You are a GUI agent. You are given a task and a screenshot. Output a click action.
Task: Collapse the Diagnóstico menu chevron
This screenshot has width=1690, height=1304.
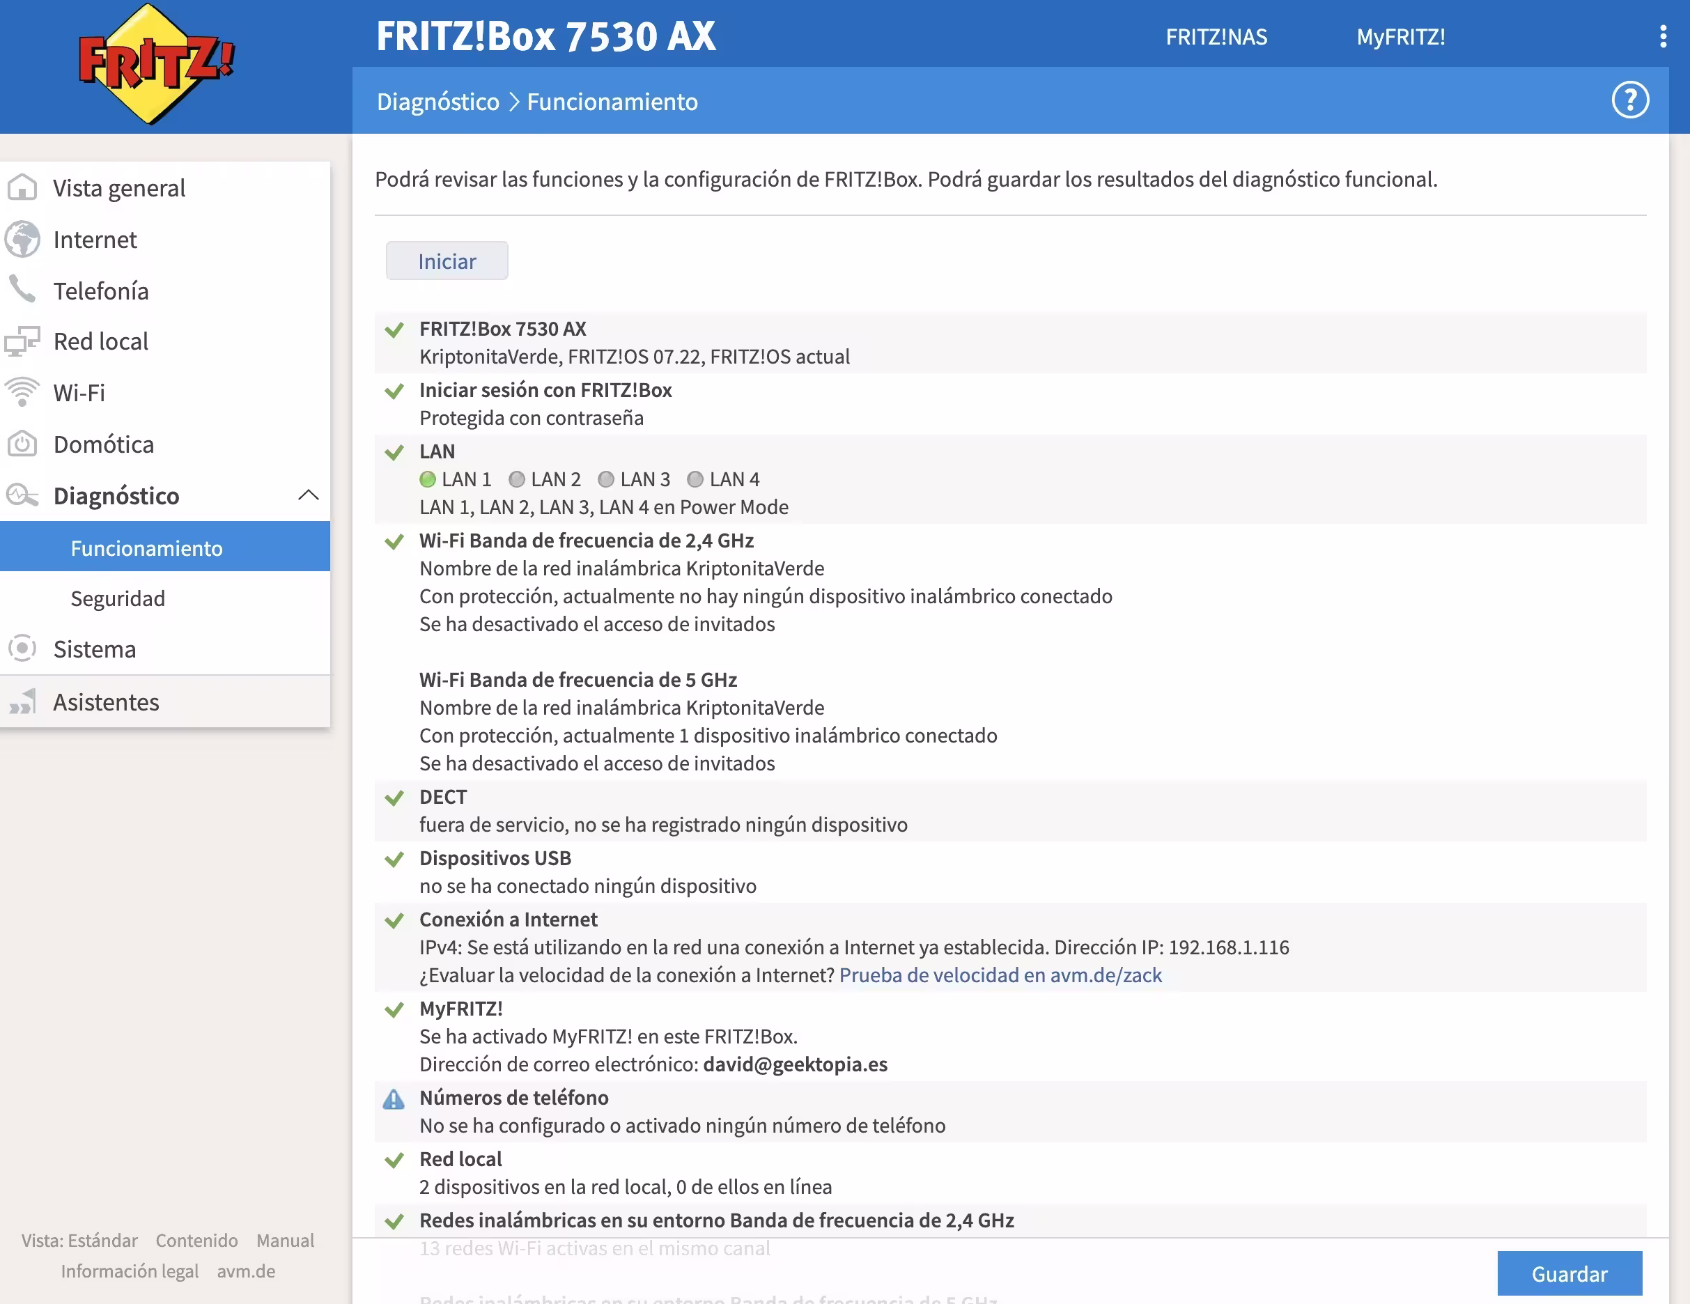click(x=309, y=495)
